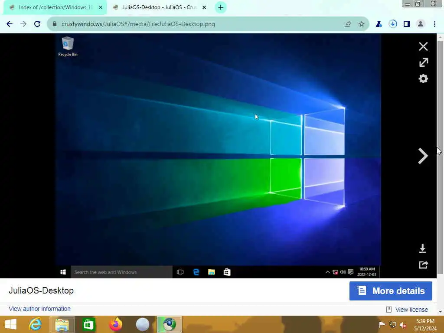Close the Index of /collection tab
The height and width of the screenshot is (333, 444).
[x=101, y=7]
